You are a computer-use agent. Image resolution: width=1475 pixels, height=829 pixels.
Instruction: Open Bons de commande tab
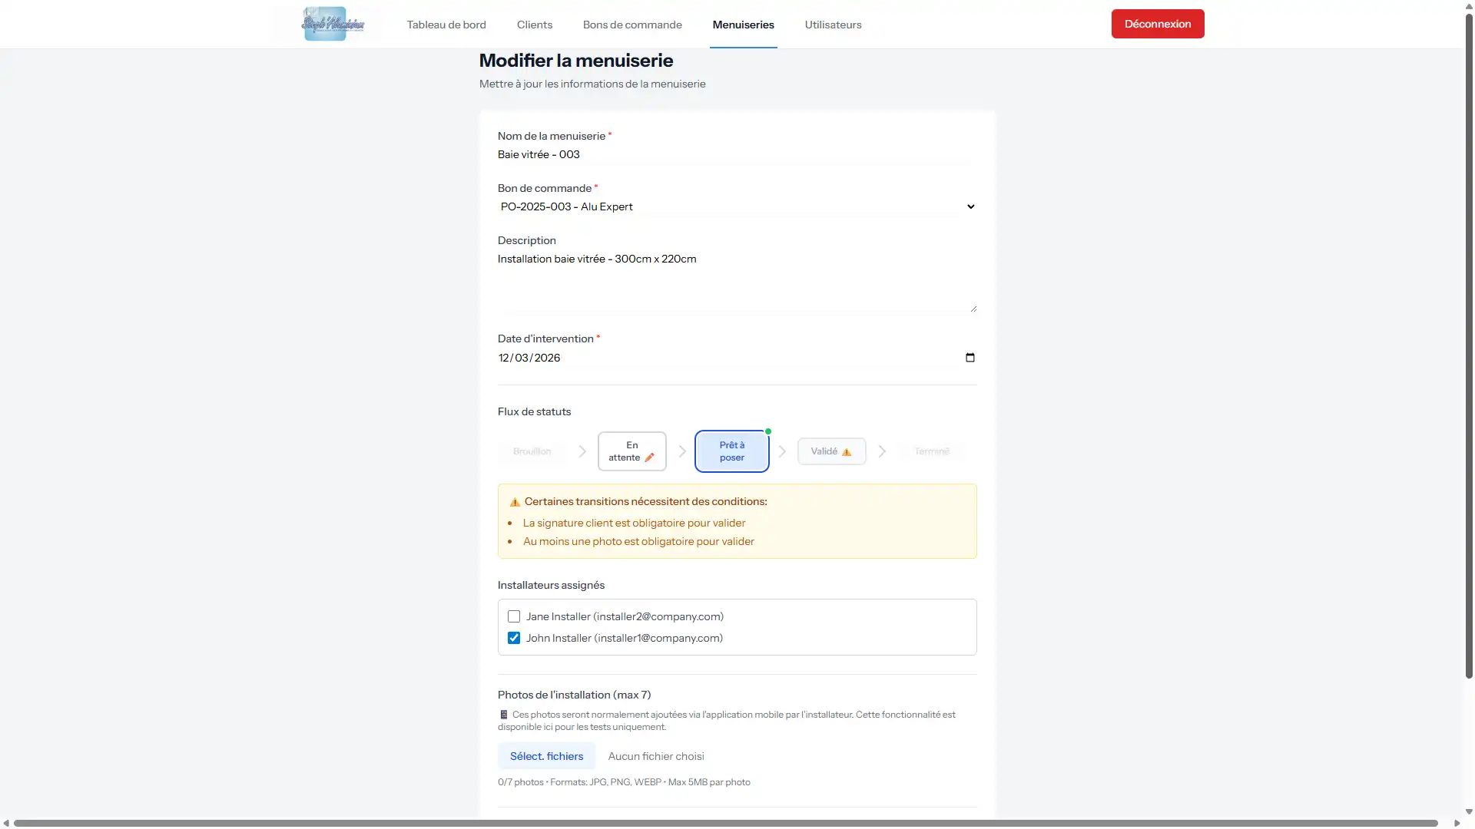click(631, 25)
